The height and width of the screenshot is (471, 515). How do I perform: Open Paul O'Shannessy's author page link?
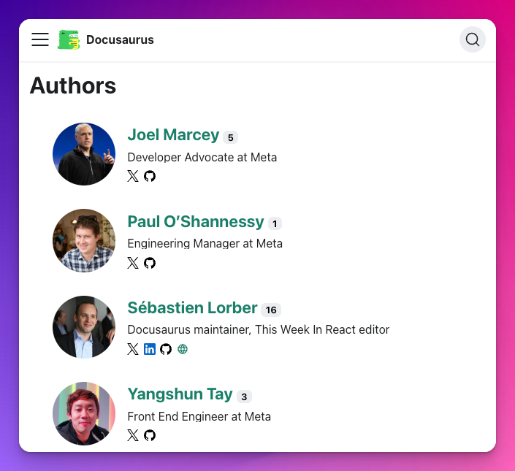click(195, 222)
